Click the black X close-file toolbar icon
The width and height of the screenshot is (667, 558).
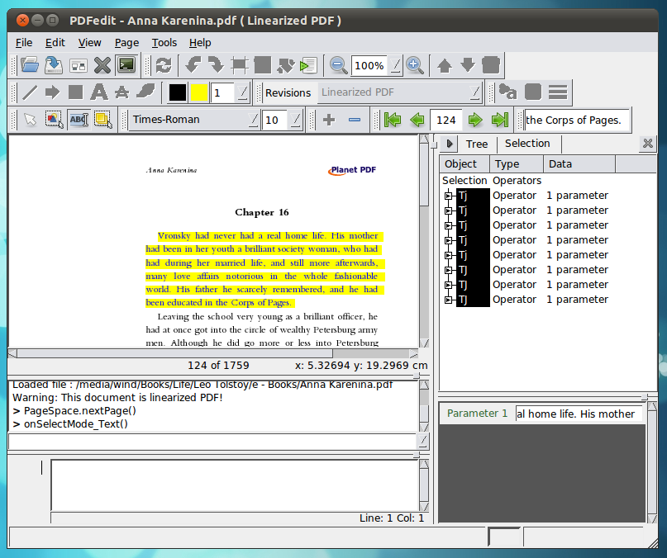click(x=102, y=65)
